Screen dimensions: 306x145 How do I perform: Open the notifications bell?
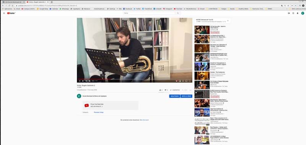[x=298, y=13]
